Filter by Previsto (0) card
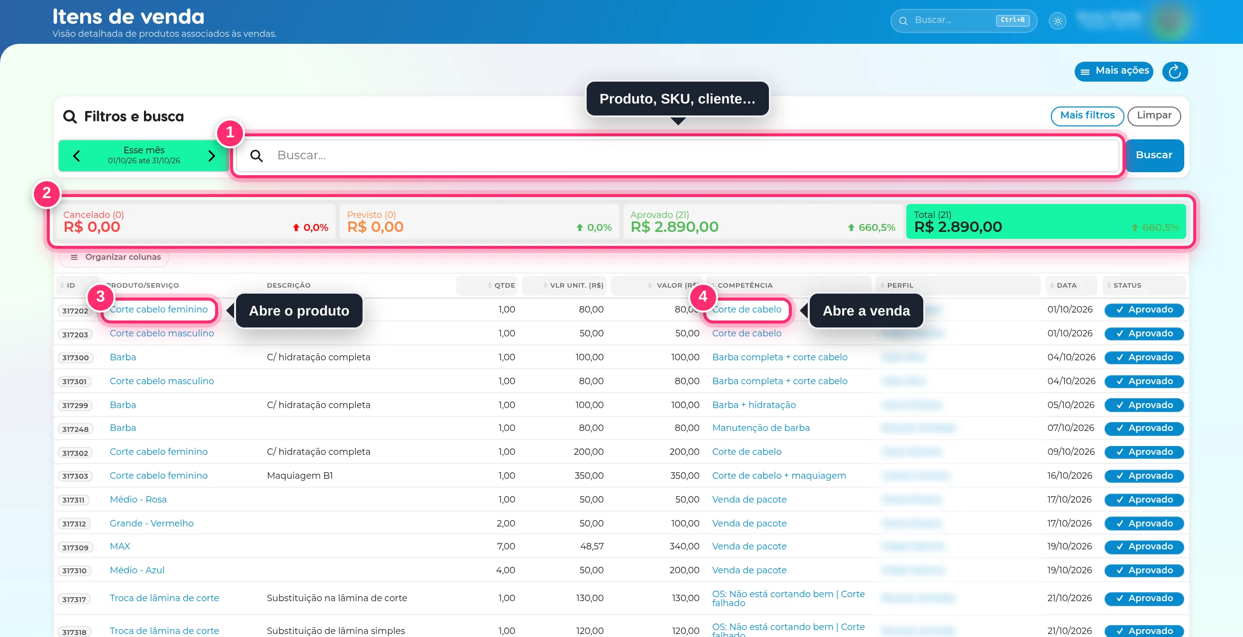This screenshot has width=1243, height=637. [479, 221]
